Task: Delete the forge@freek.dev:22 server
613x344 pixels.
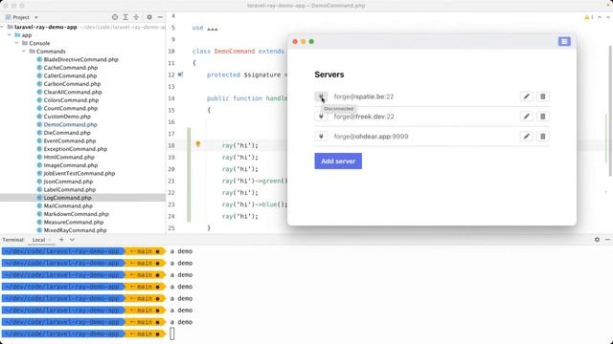Action: point(543,117)
